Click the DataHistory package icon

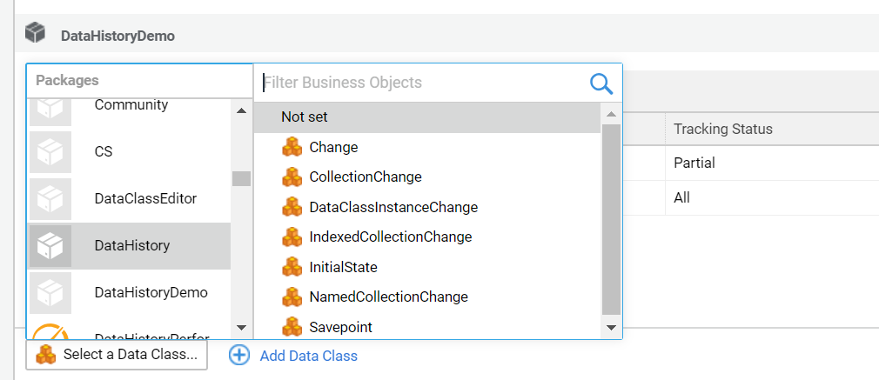50,246
